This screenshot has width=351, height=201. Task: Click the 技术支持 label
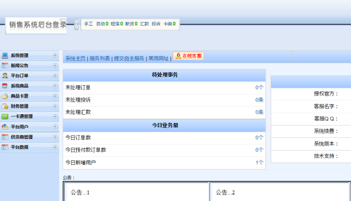click(326, 156)
